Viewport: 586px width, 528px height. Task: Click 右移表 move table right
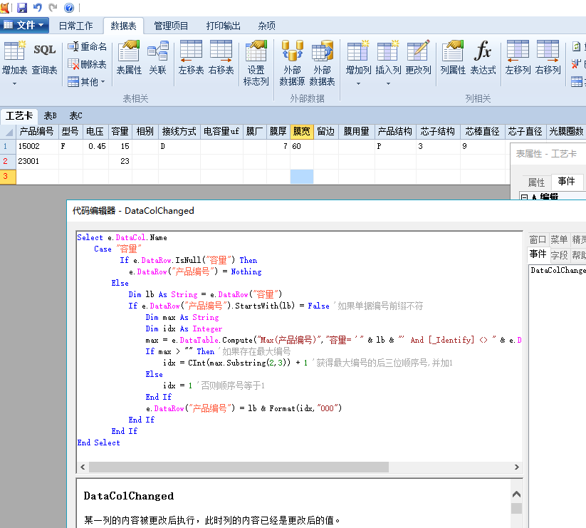(x=221, y=58)
